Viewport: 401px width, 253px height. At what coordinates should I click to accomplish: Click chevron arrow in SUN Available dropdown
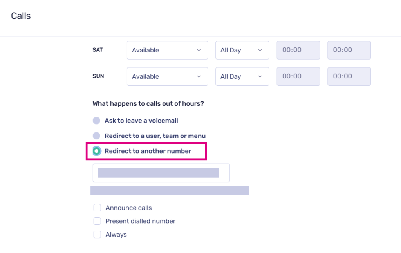click(199, 76)
